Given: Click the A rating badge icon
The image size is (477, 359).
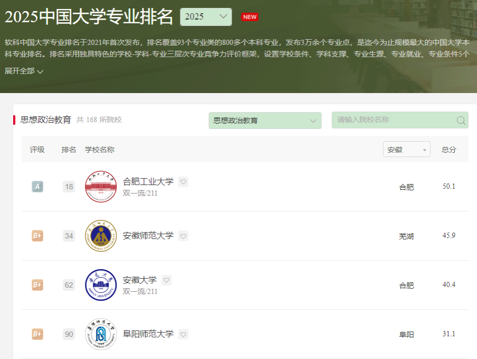Looking at the screenshot, I should coord(37,187).
